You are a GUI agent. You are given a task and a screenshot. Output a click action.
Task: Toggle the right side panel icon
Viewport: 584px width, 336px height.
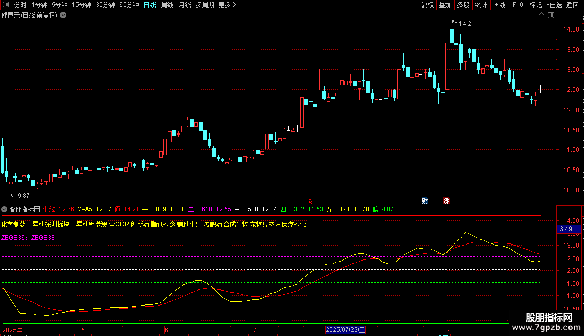click(x=551, y=16)
